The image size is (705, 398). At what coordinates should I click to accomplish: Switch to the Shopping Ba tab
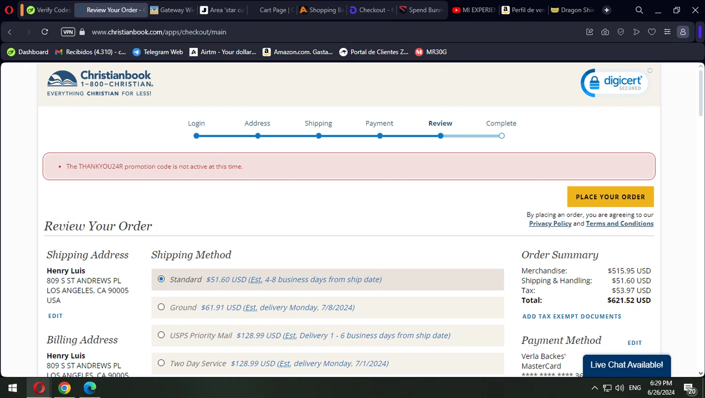322,10
